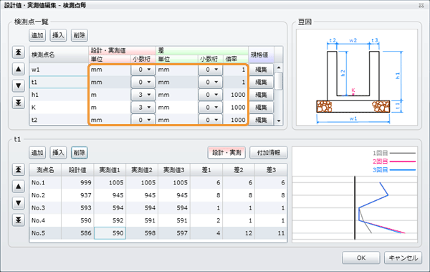The image size is (430, 272).
Task: Toggle the 設計・実測 button
Action: coord(226,153)
